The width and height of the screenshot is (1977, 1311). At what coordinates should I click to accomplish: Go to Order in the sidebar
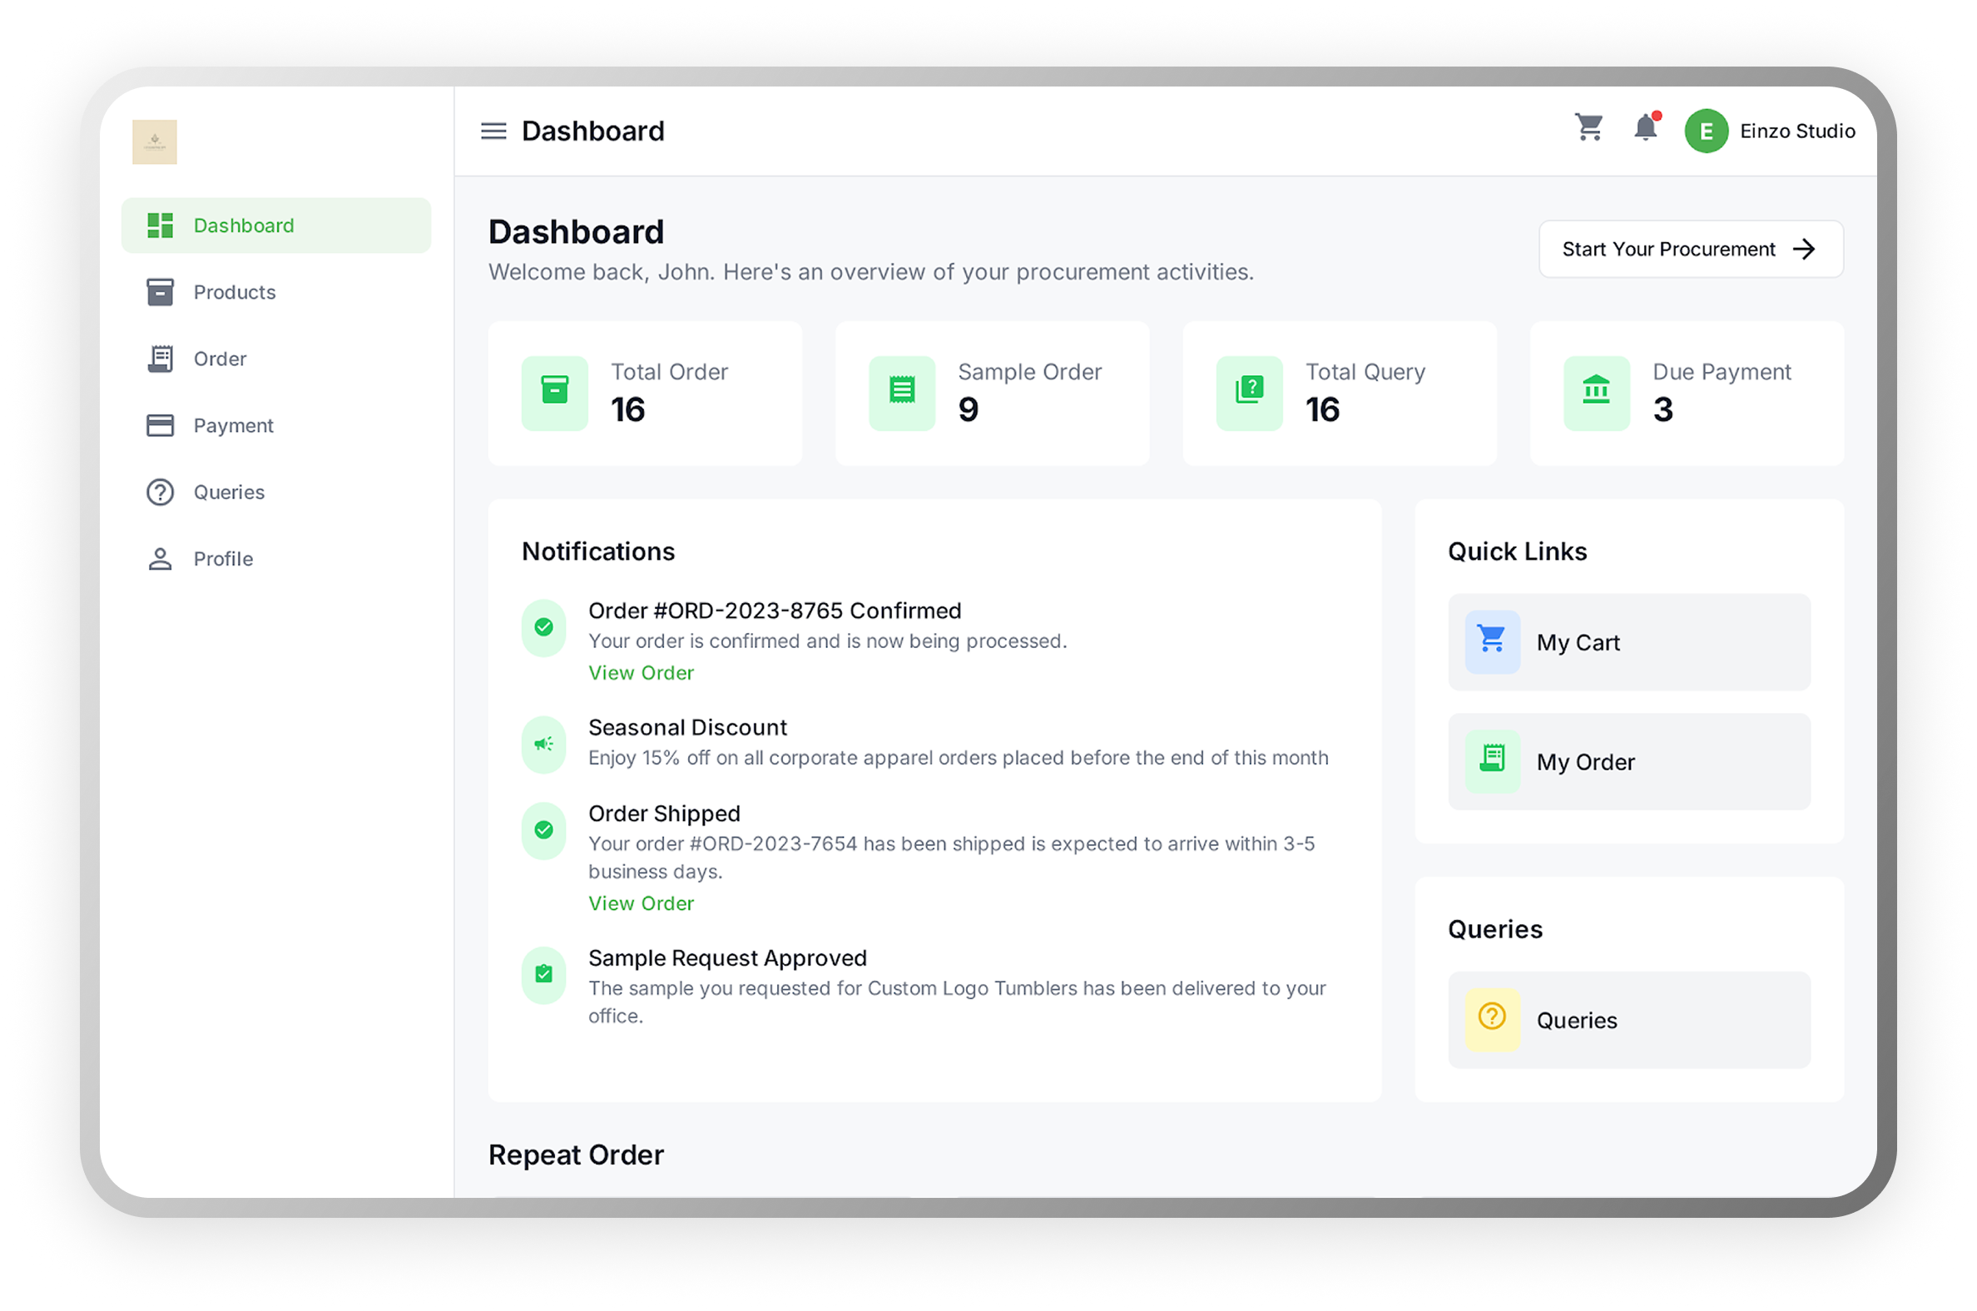(220, 359)
